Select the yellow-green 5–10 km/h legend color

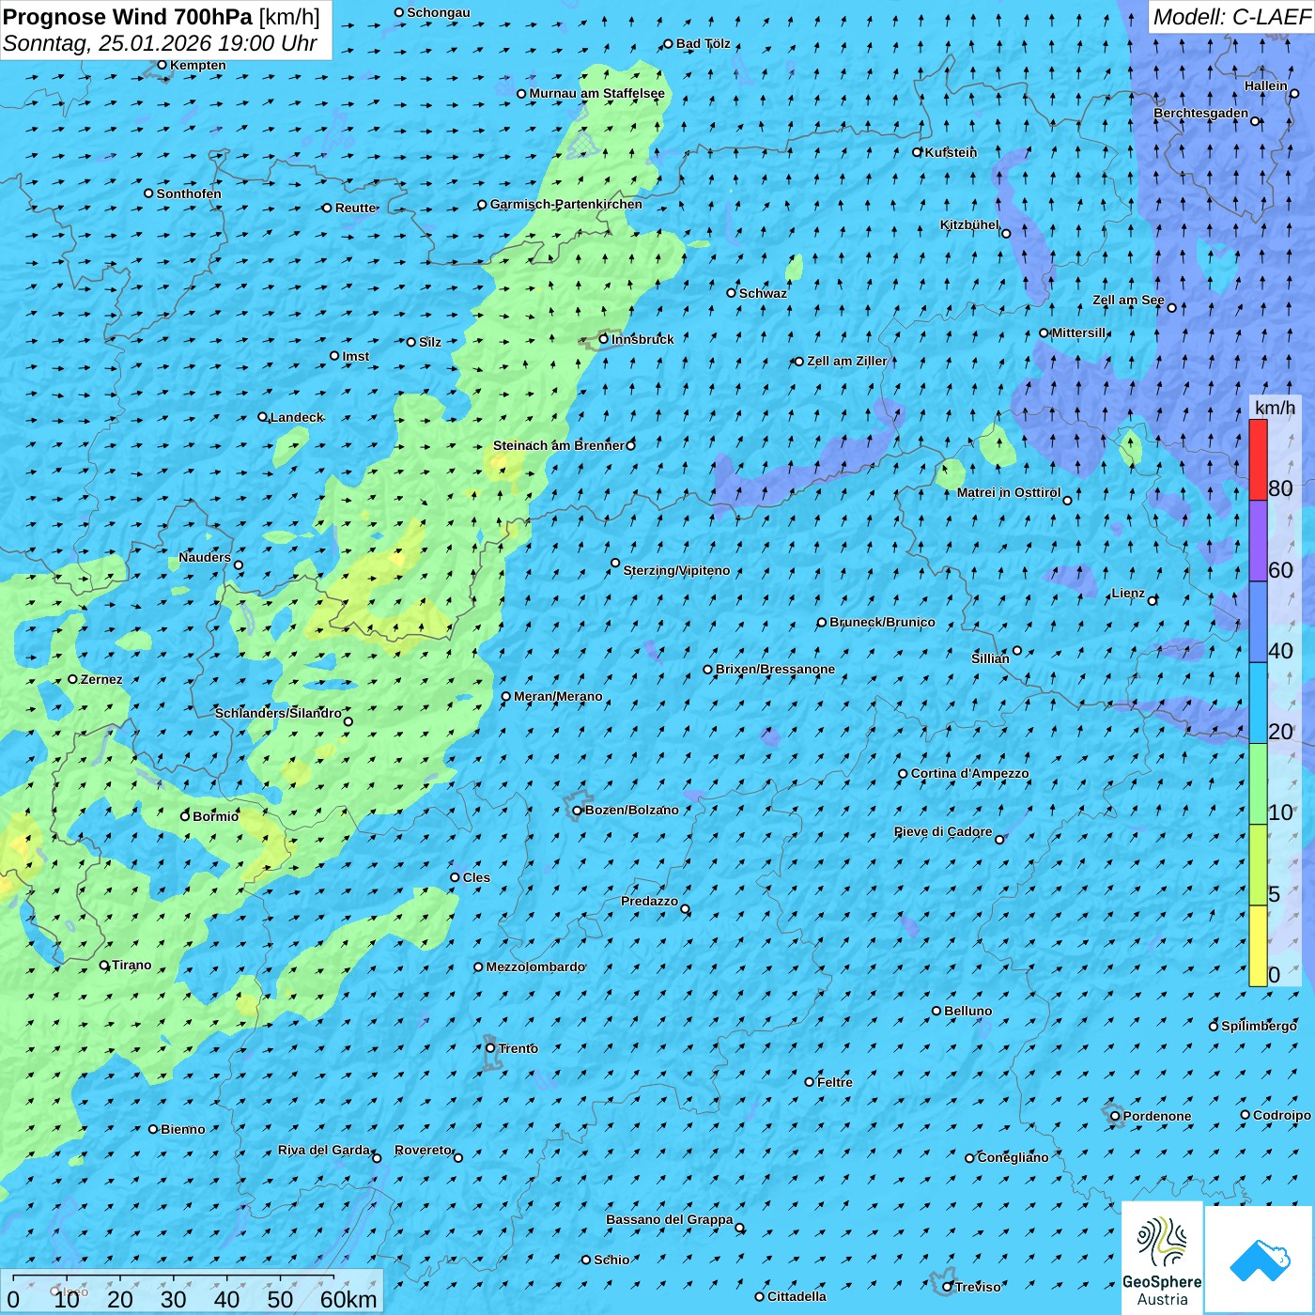click(1258, 865)
